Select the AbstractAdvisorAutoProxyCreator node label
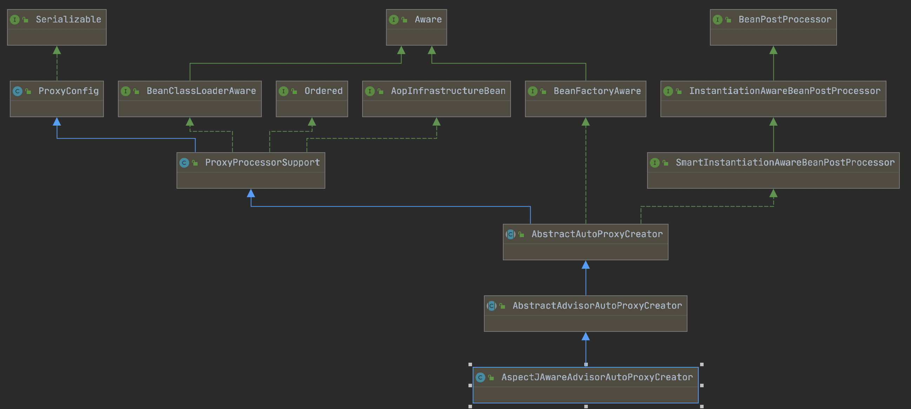This screenshot has height=409, width=911. coord(597,306)
